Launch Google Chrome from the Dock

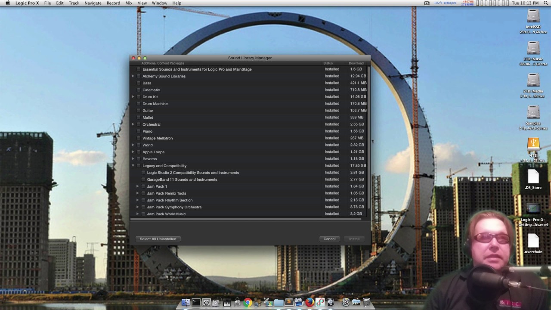[x=248, y=302]
